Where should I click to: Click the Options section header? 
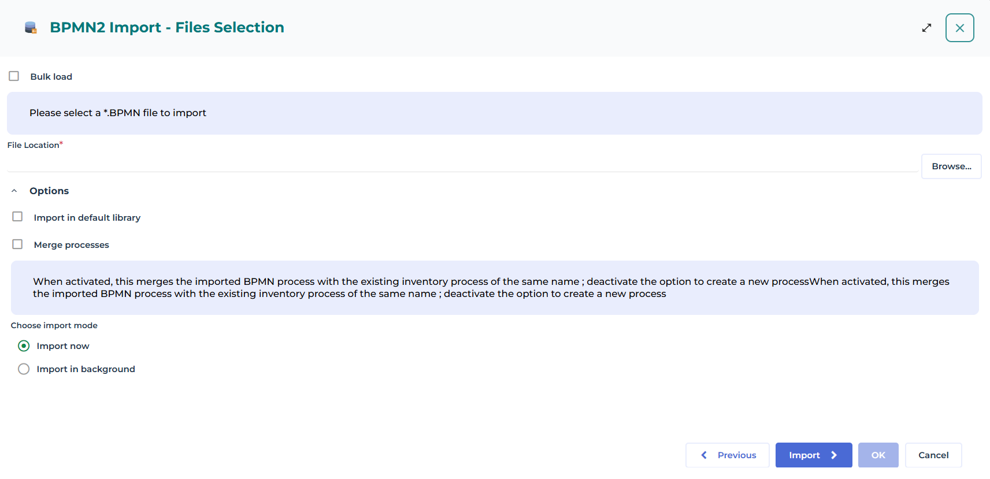point(49,191)
